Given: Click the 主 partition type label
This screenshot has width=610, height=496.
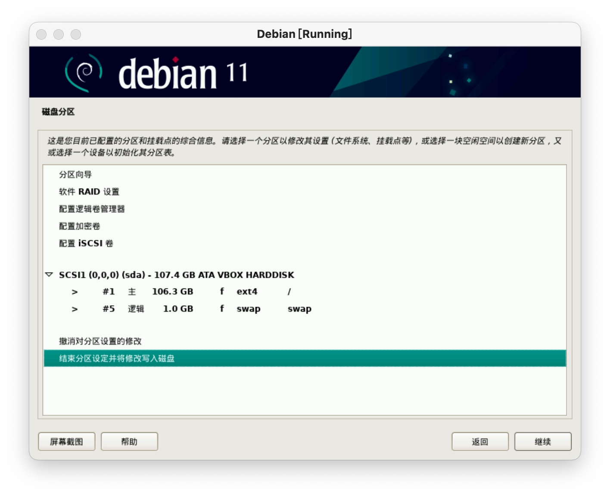Looking at the screenshot, I should 132,291.
